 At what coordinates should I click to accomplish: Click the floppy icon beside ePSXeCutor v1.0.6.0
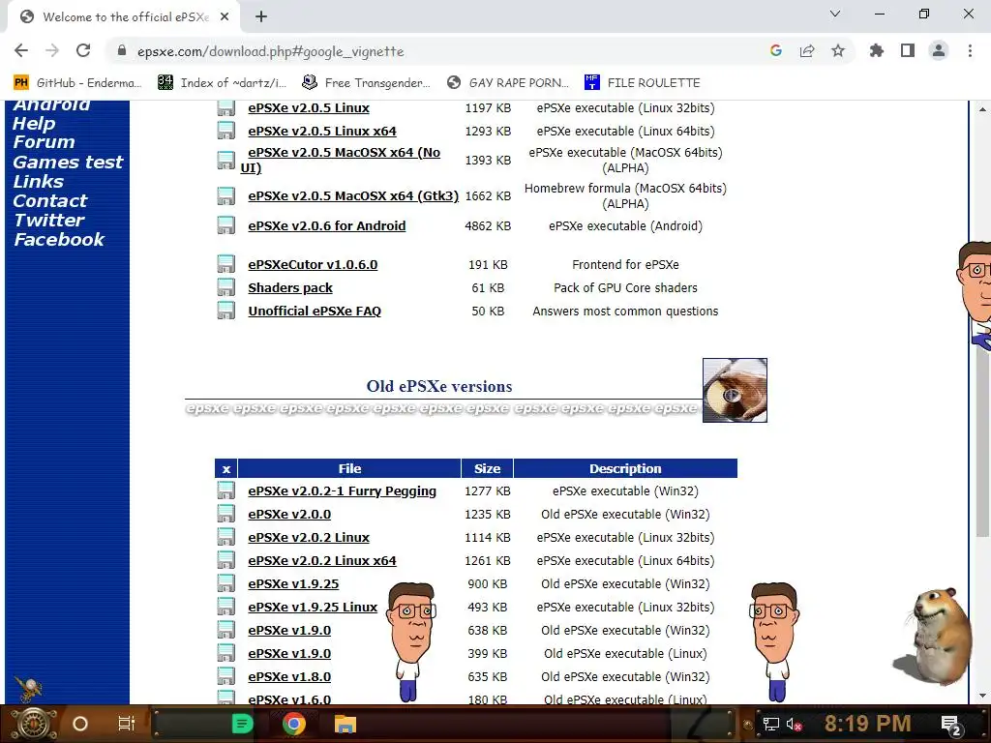pyautogui.click(x=225, y=264)
